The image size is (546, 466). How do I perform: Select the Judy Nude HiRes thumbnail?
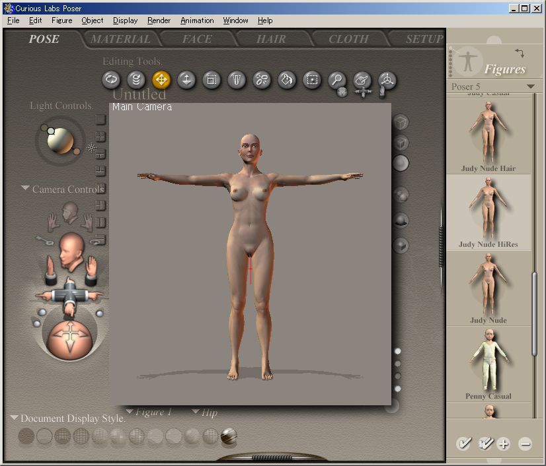point(488,212)
